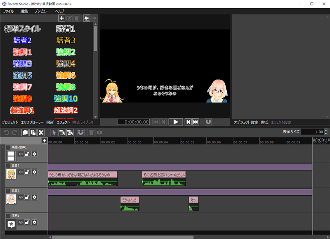This screenshot has width=330, height=239.
Task: Select the そうなんだ clip on 話者2 track
Action: (x=130, y=204)
